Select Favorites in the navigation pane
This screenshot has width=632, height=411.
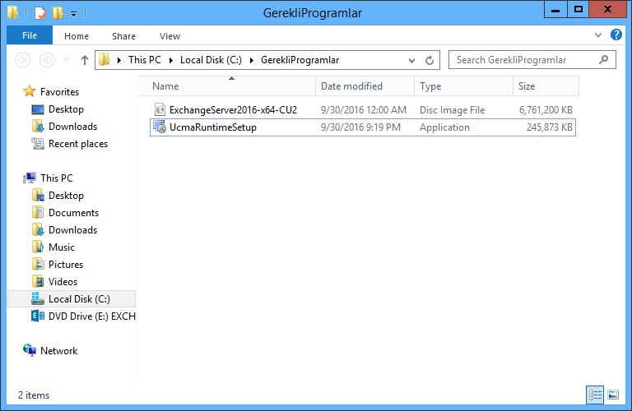pyautogui.click(x=59, y=92)
